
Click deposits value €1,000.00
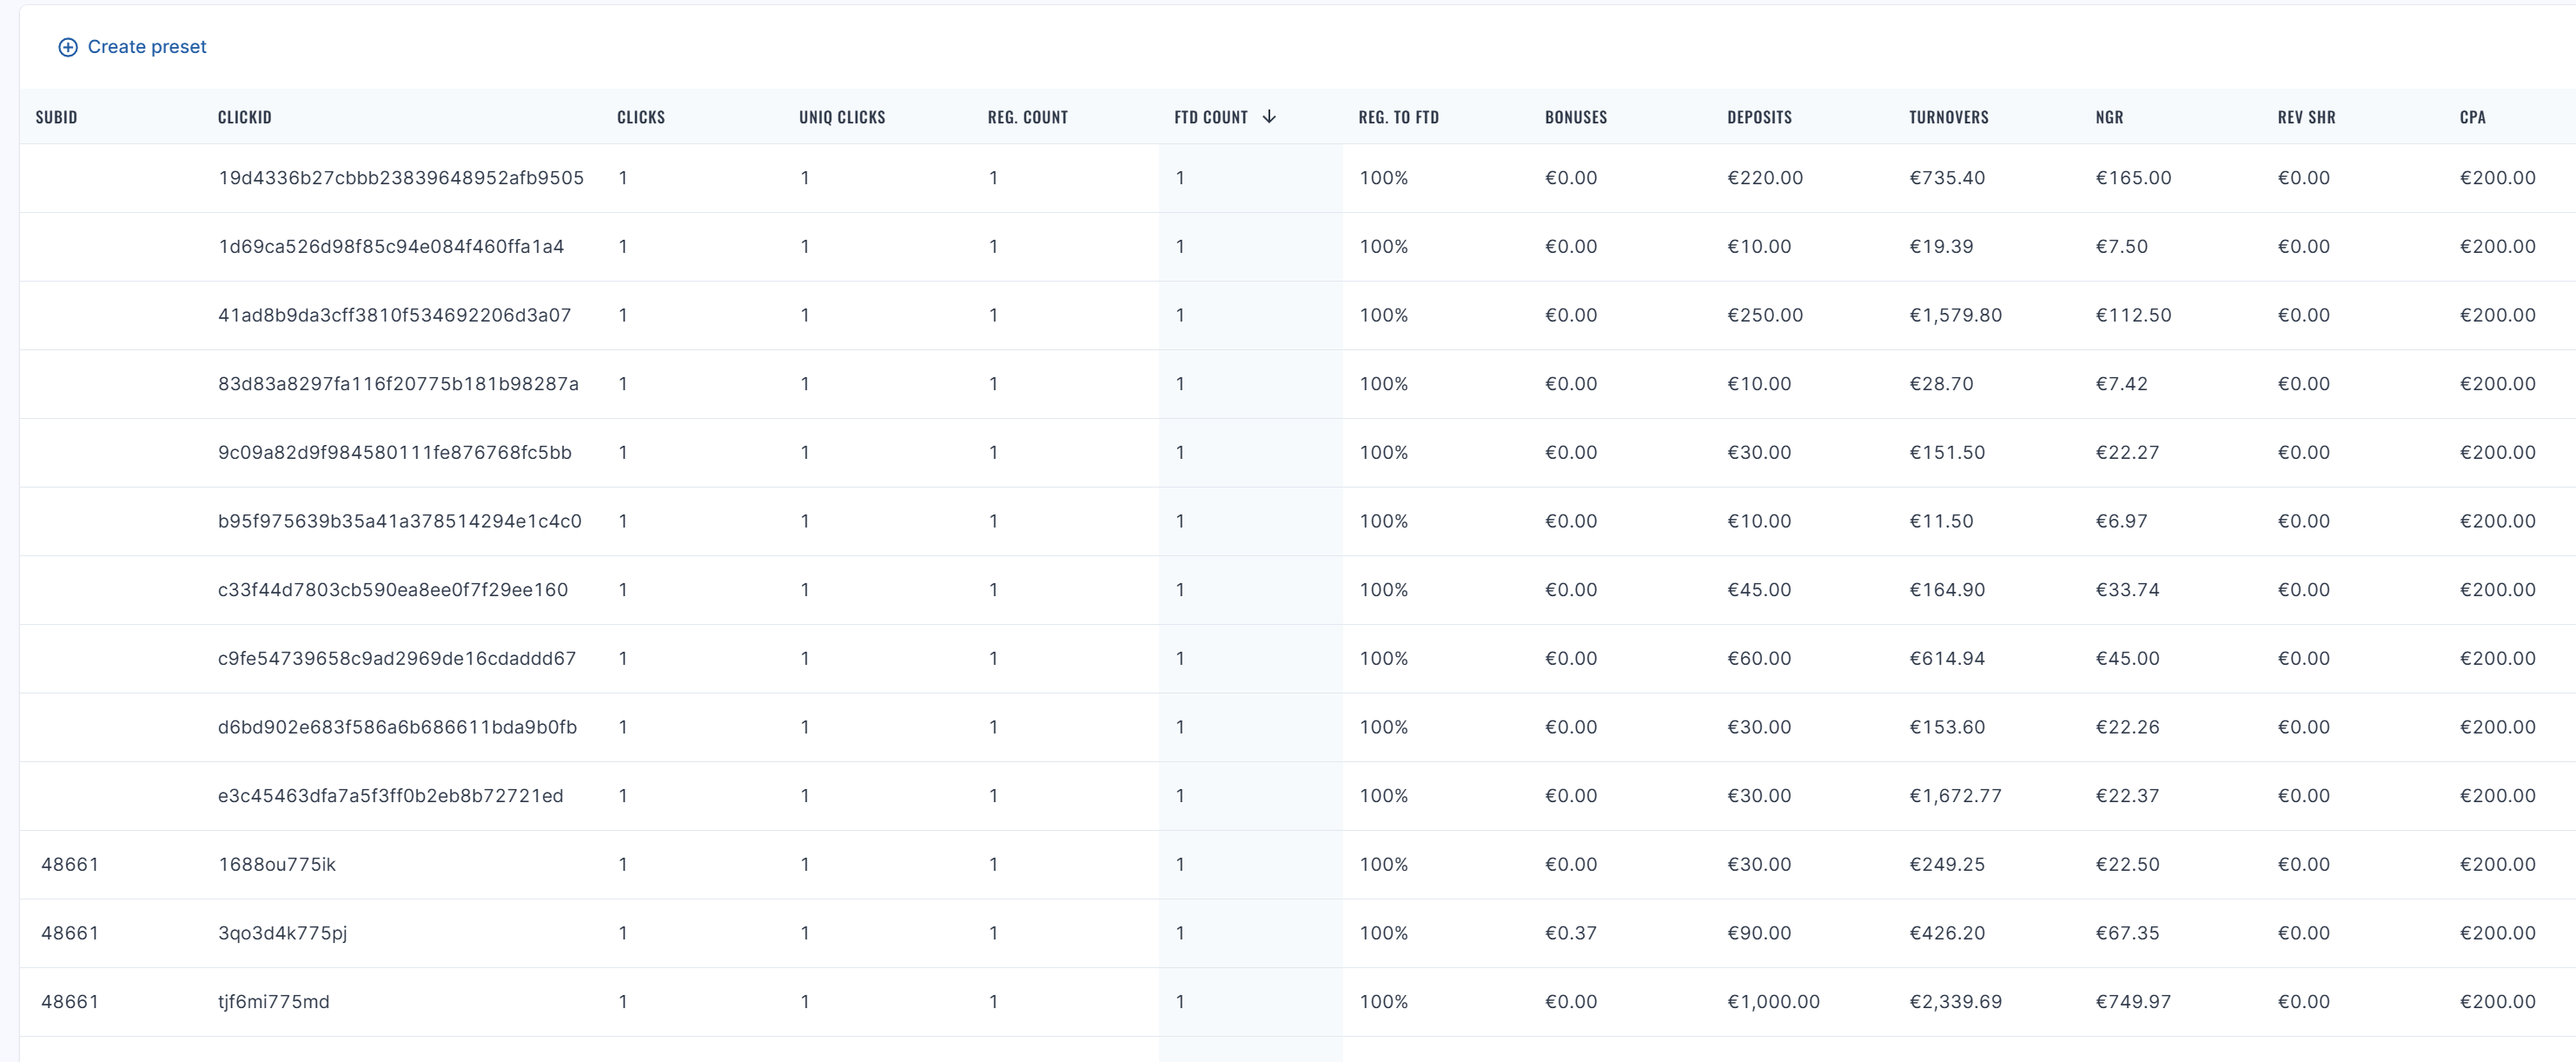(x=1773, y=1002)
